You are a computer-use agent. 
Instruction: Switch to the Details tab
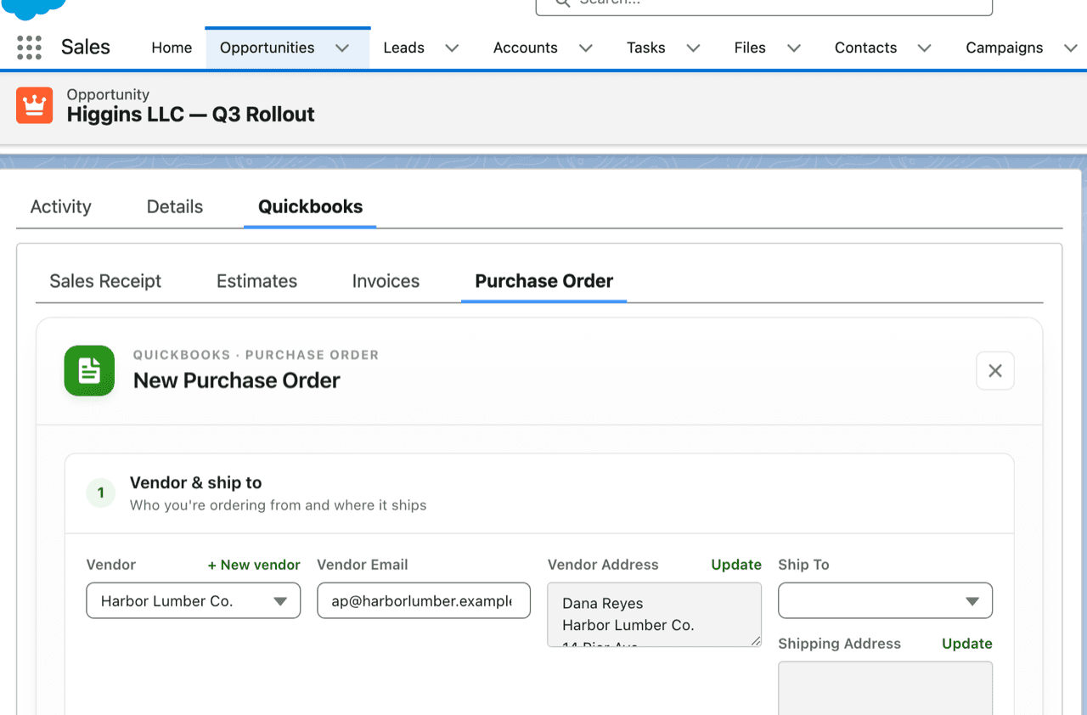[175, 206]
